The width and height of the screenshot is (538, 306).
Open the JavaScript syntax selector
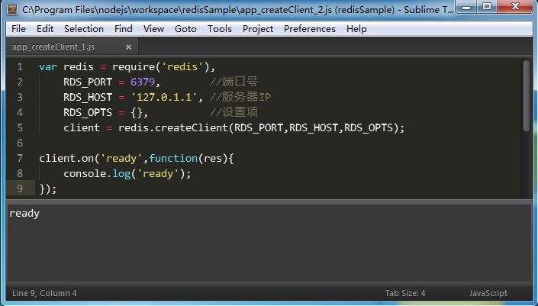488,293
